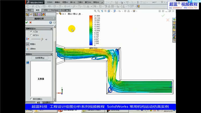This screenshot has height=113, width=201.
Task: Collapse the 图解设定 section
Action: pos(51,29)
